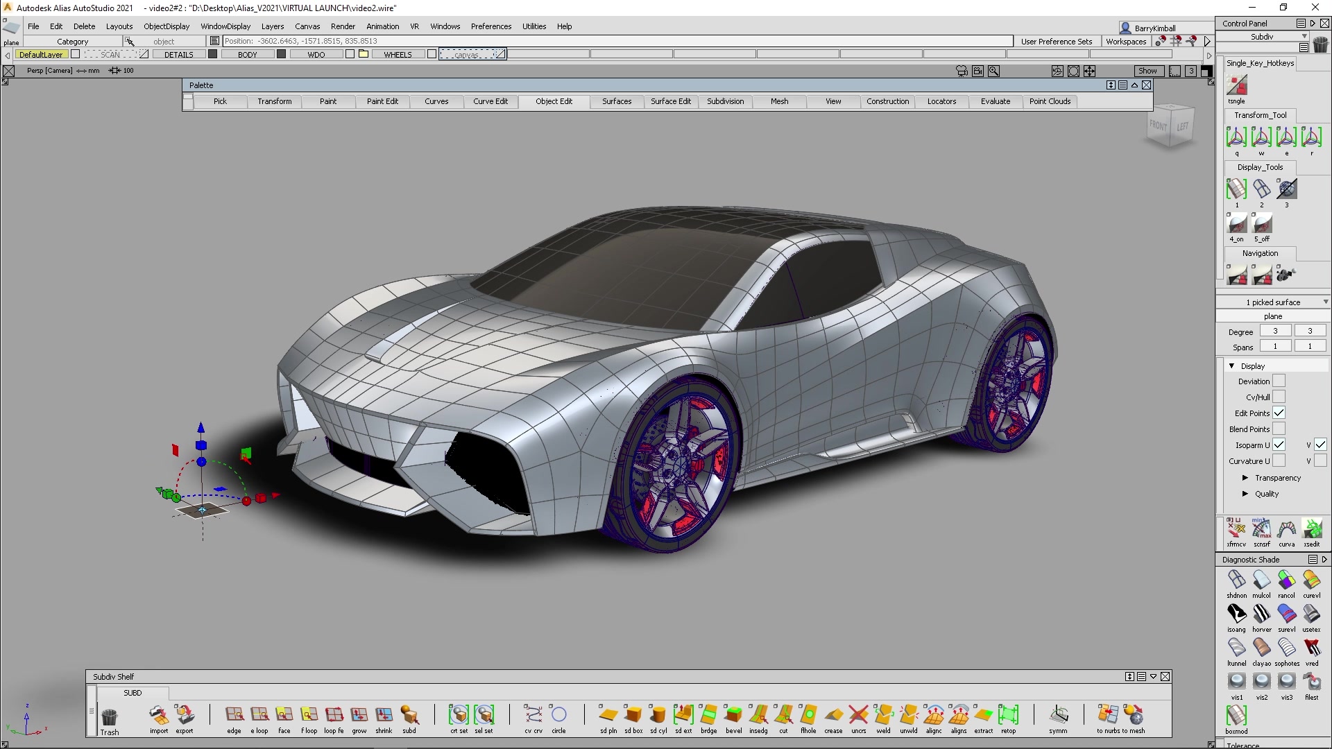Image resolution: width=1332 pixels, height=749 pixels.
Task: Click the Surface Edit tab
Action: 669,101
